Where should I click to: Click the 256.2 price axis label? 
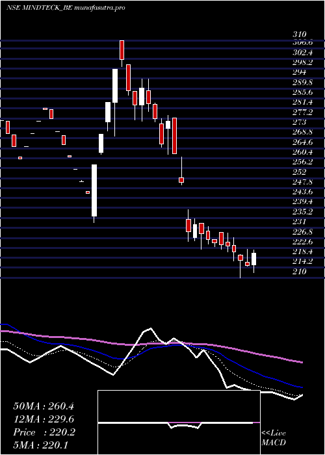[303, 162]
